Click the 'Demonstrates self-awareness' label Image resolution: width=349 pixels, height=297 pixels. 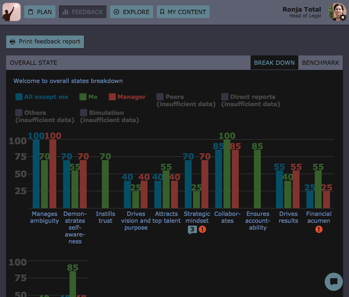click(75, 227)
